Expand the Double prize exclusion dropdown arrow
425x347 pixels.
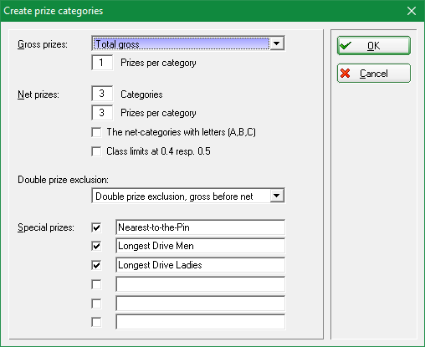pyautogui.click(x=277, y=196)
